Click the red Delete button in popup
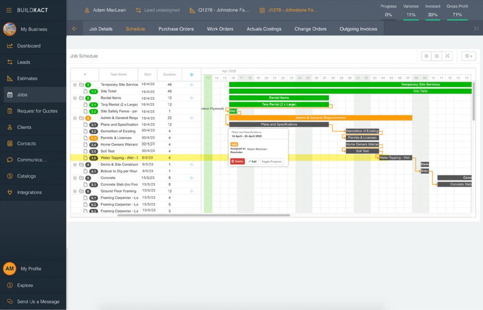Screen dimensions: 483x310 (237, 161)
